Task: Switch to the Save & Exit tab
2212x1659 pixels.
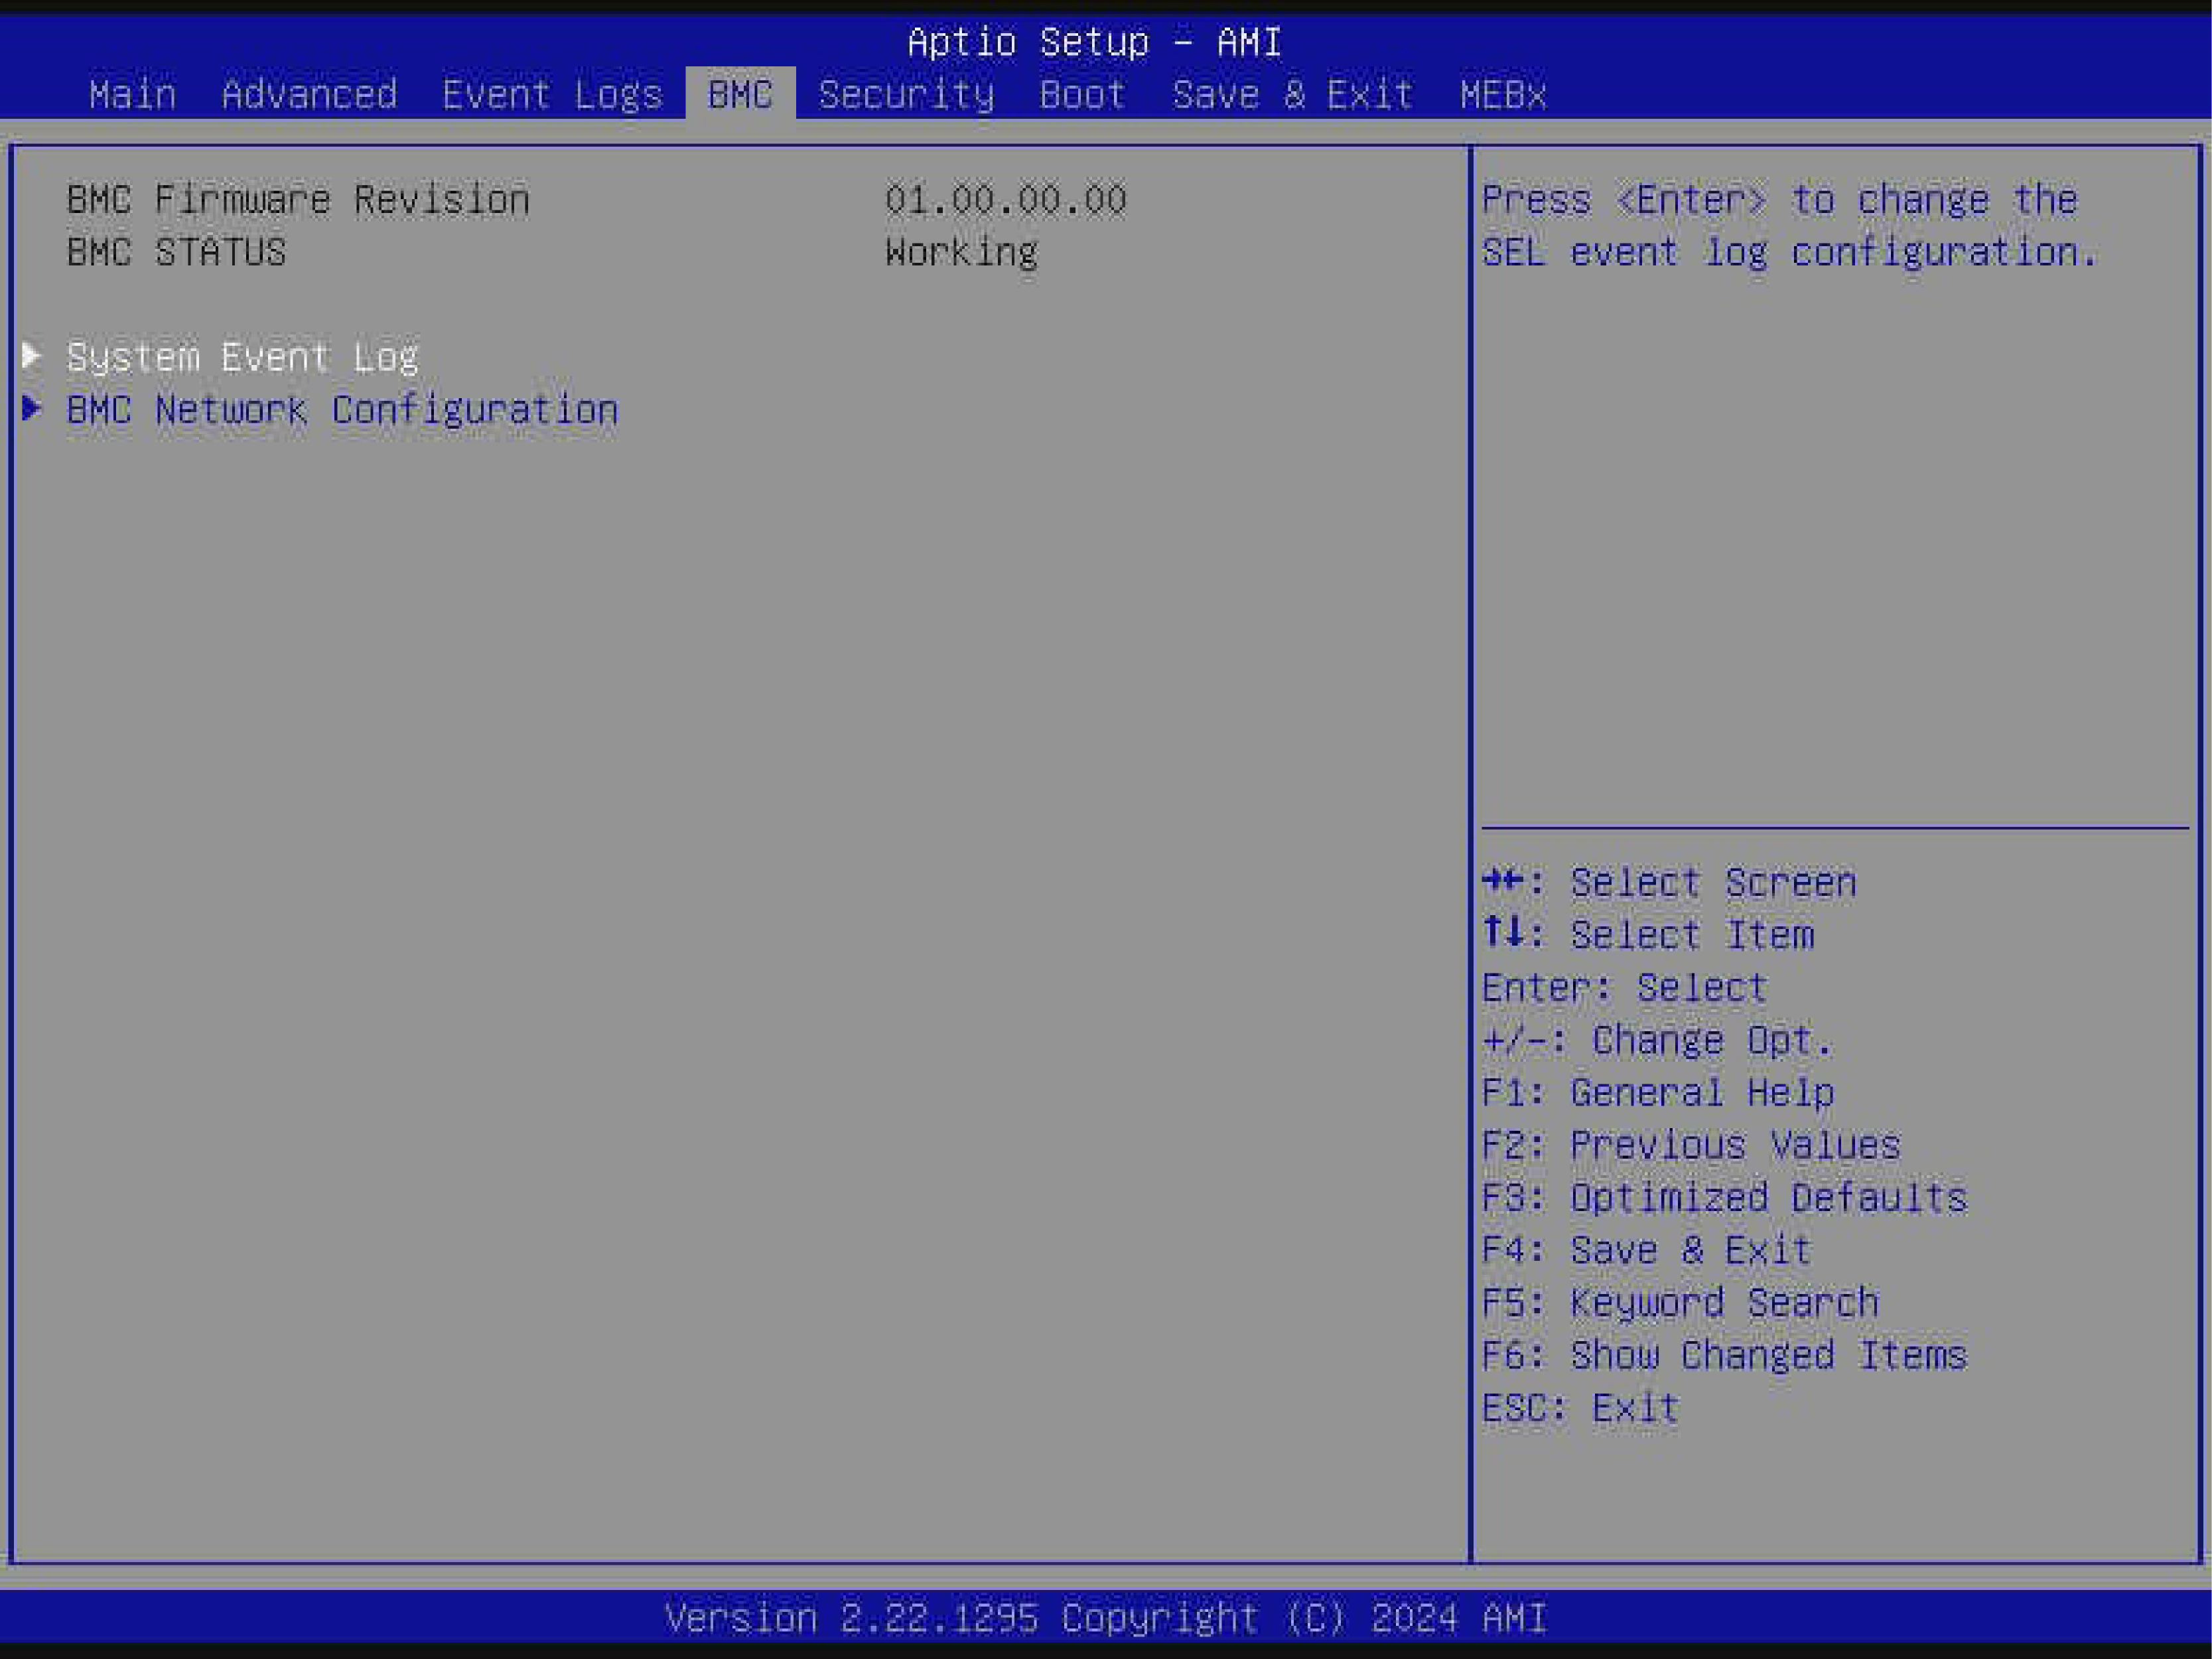Action: (1292, 95)
